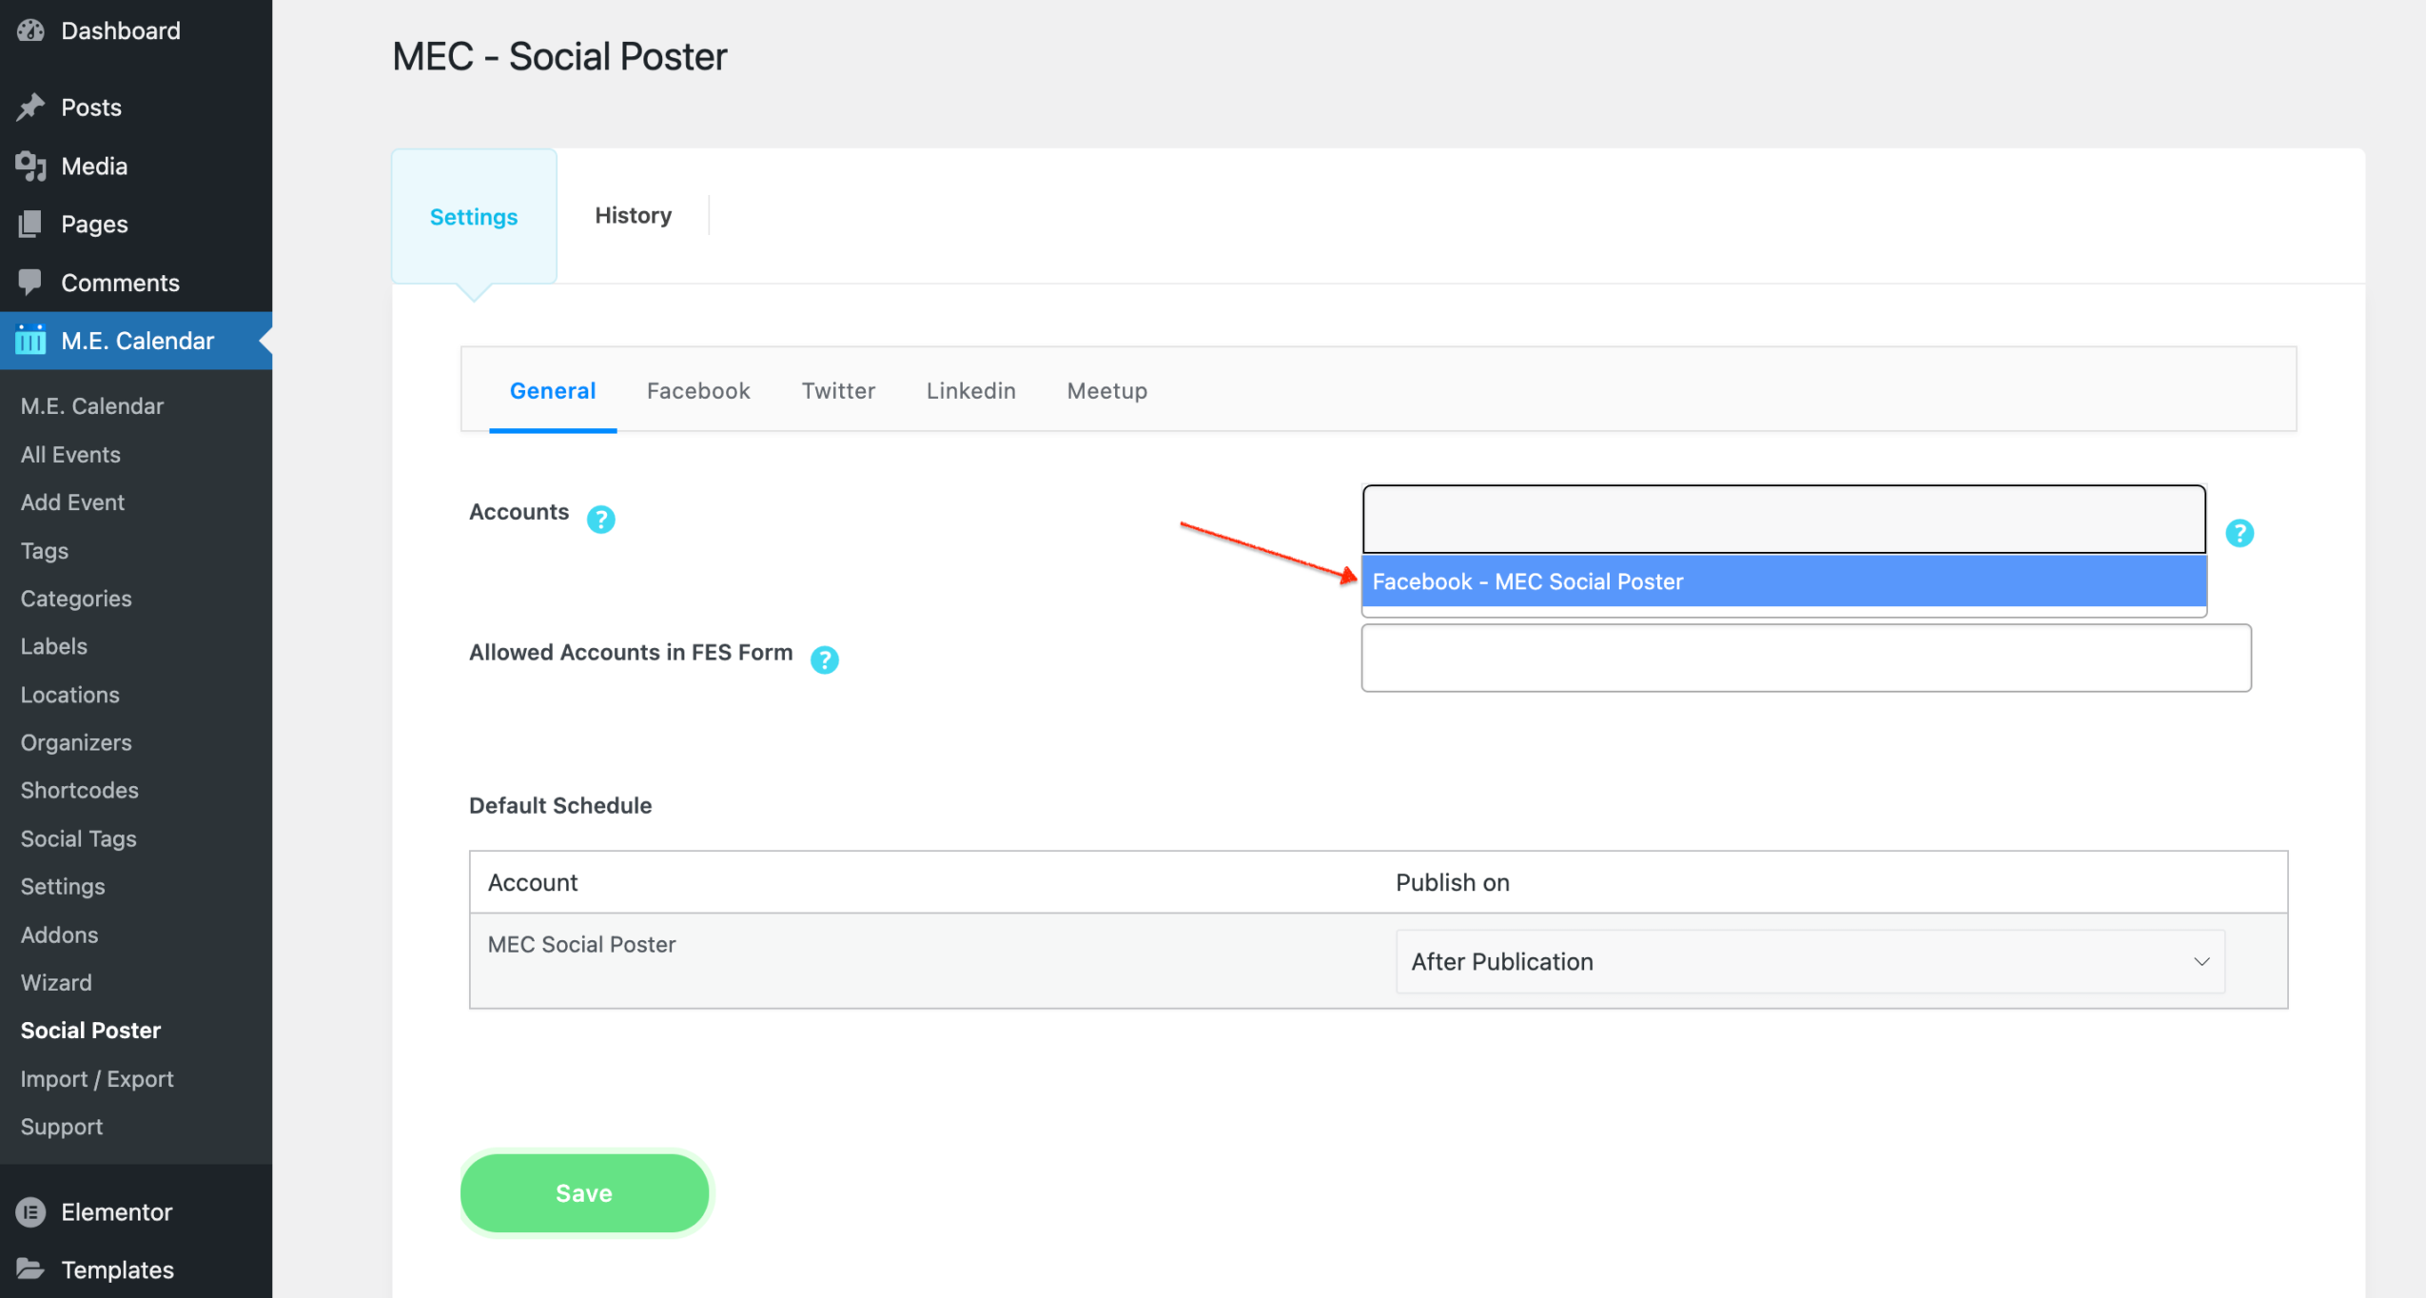
Task: Click the M.E. Calendar calendar icon
Action: (x=30, y=340)
